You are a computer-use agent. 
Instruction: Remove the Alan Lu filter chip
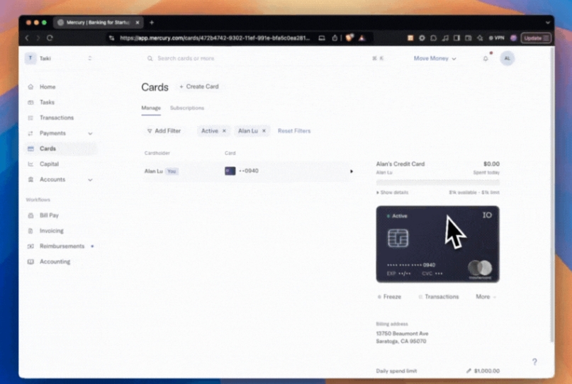264,131
